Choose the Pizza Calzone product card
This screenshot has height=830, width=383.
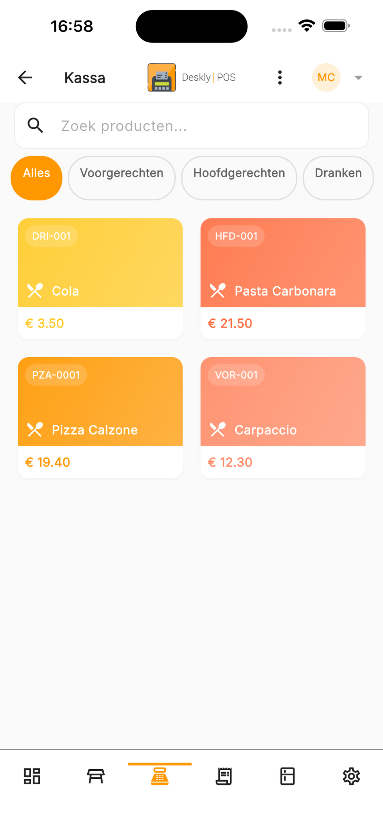click(x=100, y=417)
